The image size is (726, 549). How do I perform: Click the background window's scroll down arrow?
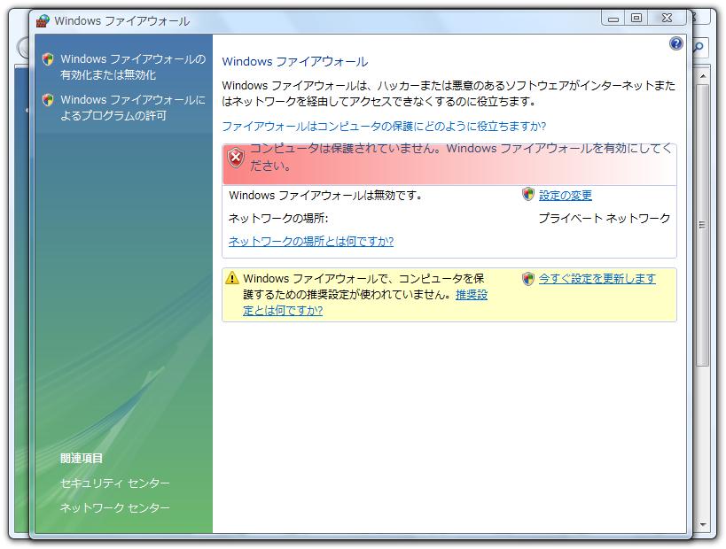click(702, 524)
